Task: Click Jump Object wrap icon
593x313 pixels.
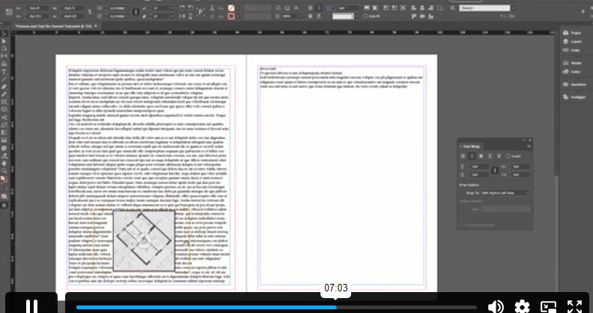Action: click(x=490, y=156)
